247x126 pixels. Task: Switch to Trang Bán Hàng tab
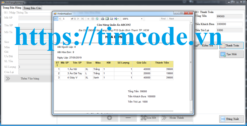pos(12,8)
